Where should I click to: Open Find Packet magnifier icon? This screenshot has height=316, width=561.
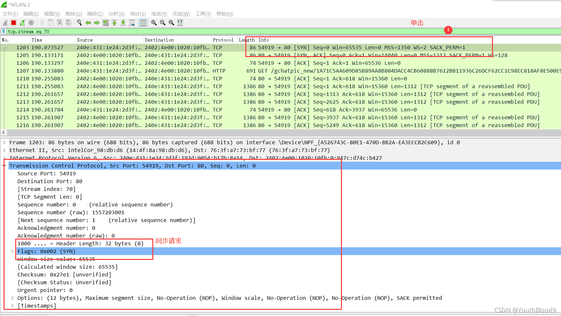(x=79, y=23)
